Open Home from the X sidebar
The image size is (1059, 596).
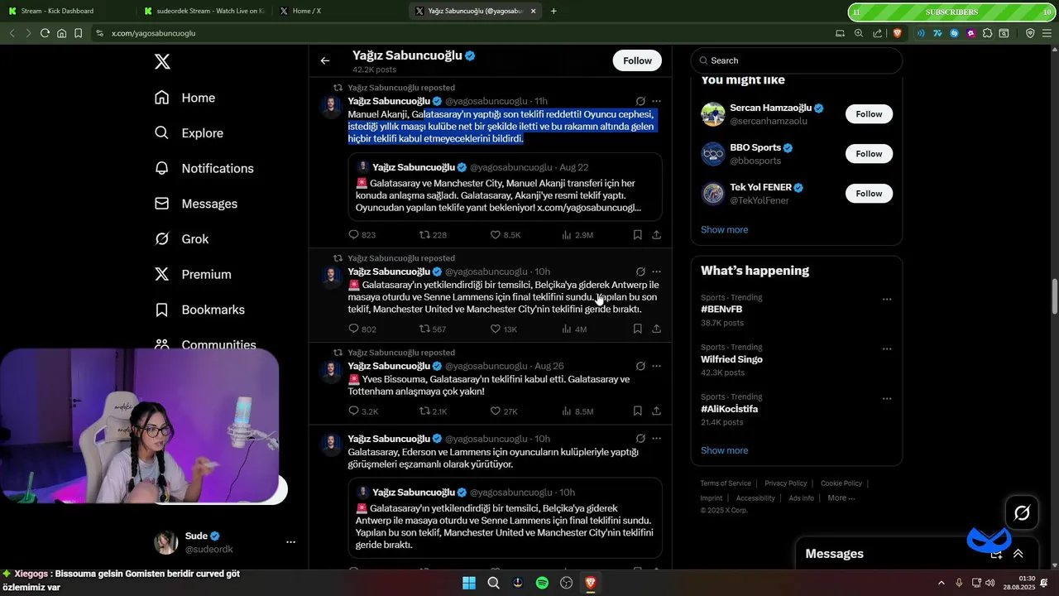click(x=185, y=98)
